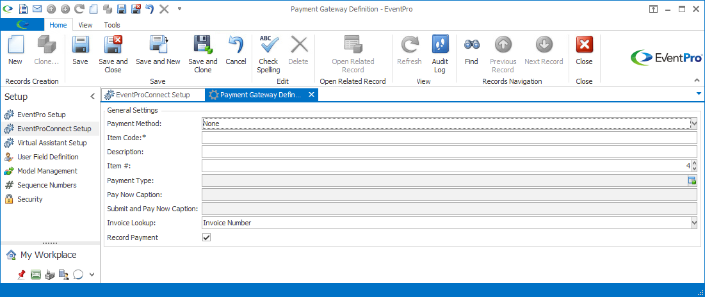705x297 pixels.
Task: Click the Item # number field
Action: point(446,166)
